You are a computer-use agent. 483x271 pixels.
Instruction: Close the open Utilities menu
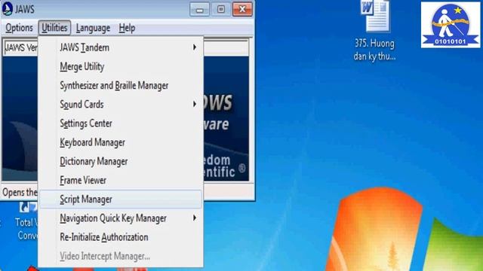pyautogui.click(x=54, y=28)
